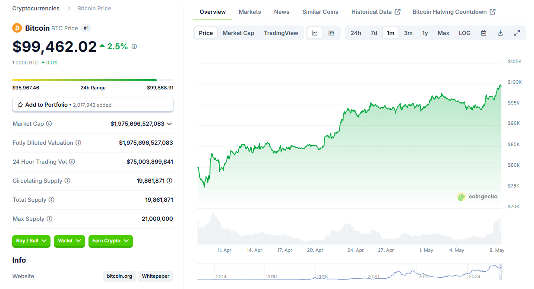Open the Markets tab
Screen dimensions: 534x289
pyautogui.click(x=250, y=12)
